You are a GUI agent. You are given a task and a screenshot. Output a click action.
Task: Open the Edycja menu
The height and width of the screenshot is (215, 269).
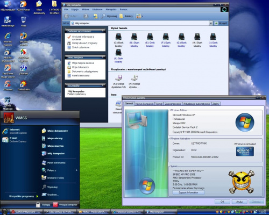[x=75, y=10]
